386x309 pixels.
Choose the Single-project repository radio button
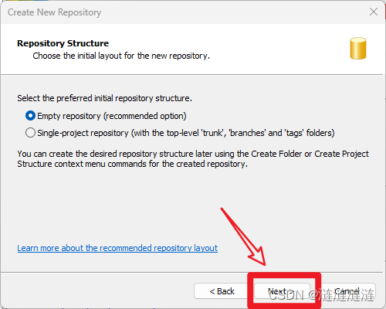tap(30, 133)
